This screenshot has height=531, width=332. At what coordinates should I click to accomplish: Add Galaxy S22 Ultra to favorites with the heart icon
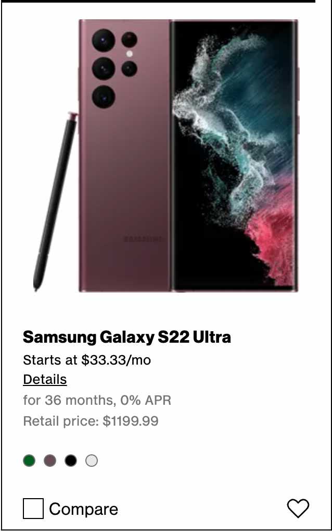coord(298,508)
